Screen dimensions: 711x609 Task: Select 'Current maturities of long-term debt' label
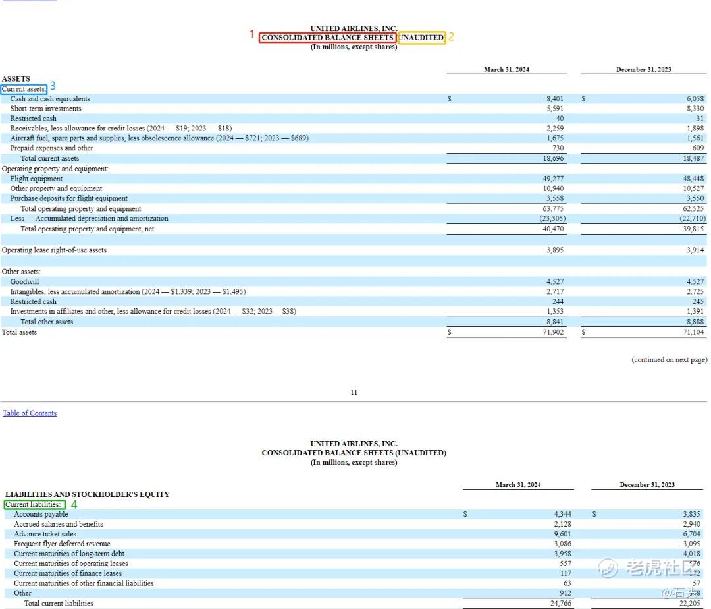[x=69, y=554]
